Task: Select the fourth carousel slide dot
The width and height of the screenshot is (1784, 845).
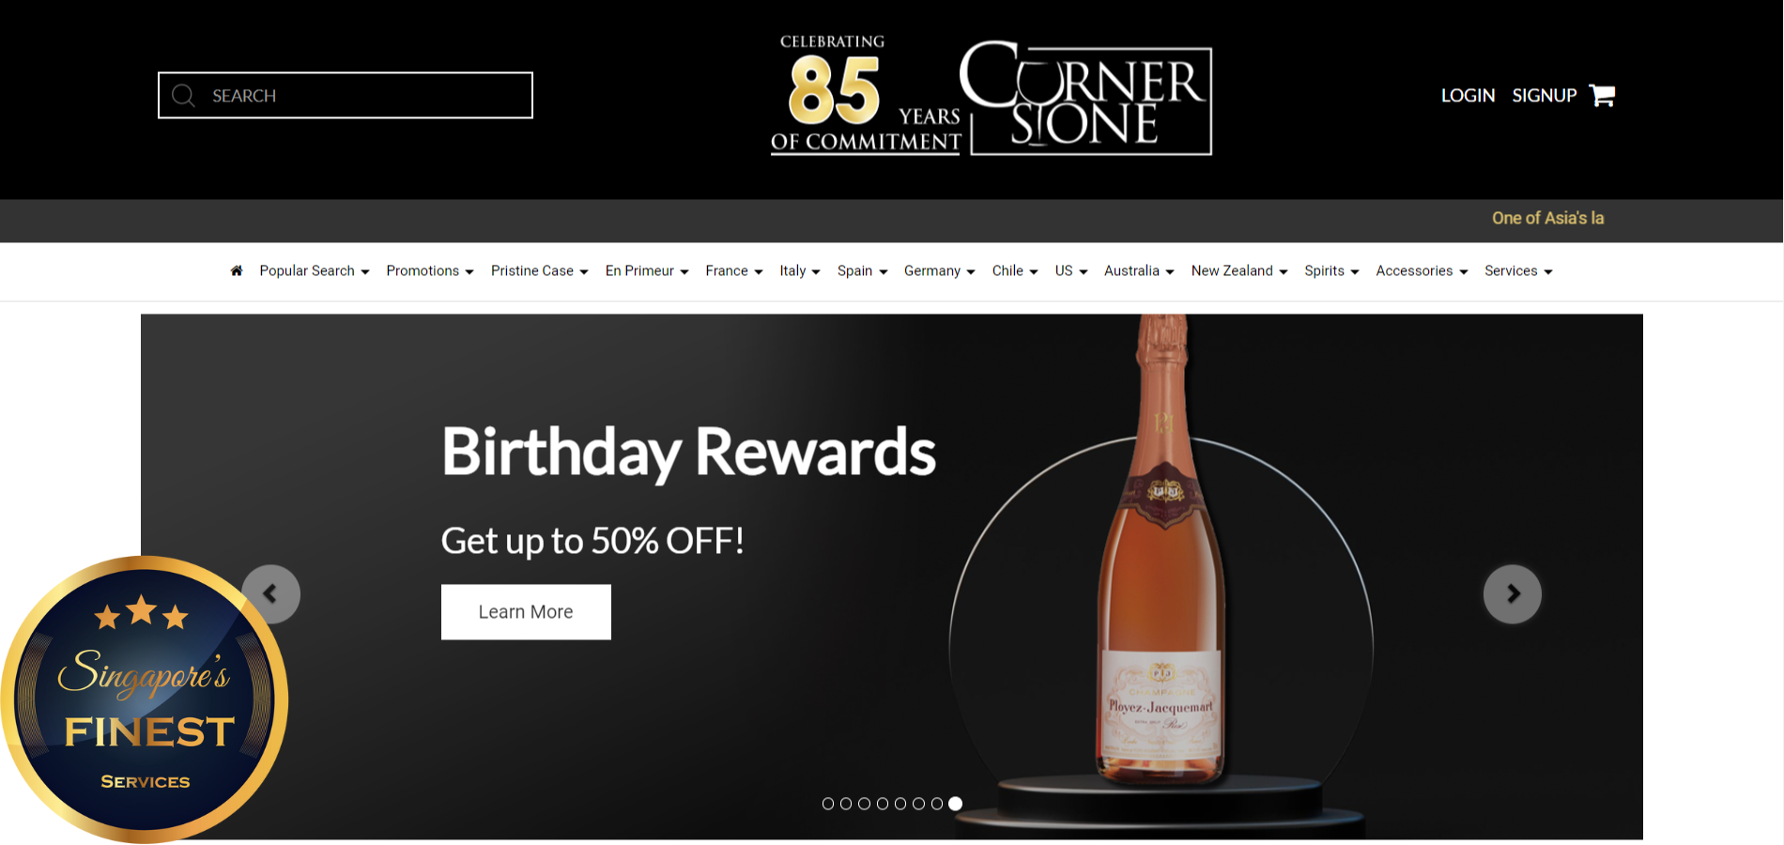Action: pos(883,804)
